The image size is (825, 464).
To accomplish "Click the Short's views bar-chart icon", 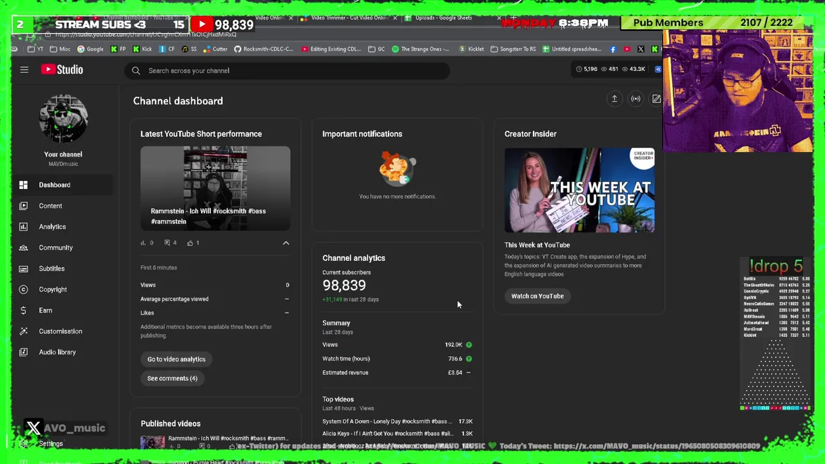I will [x=143, y=243].
